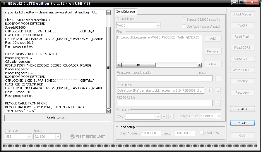Select the SonyEricsson tab
The width and height of the screenshot is (262, 152).
click(x=126, y=11)
